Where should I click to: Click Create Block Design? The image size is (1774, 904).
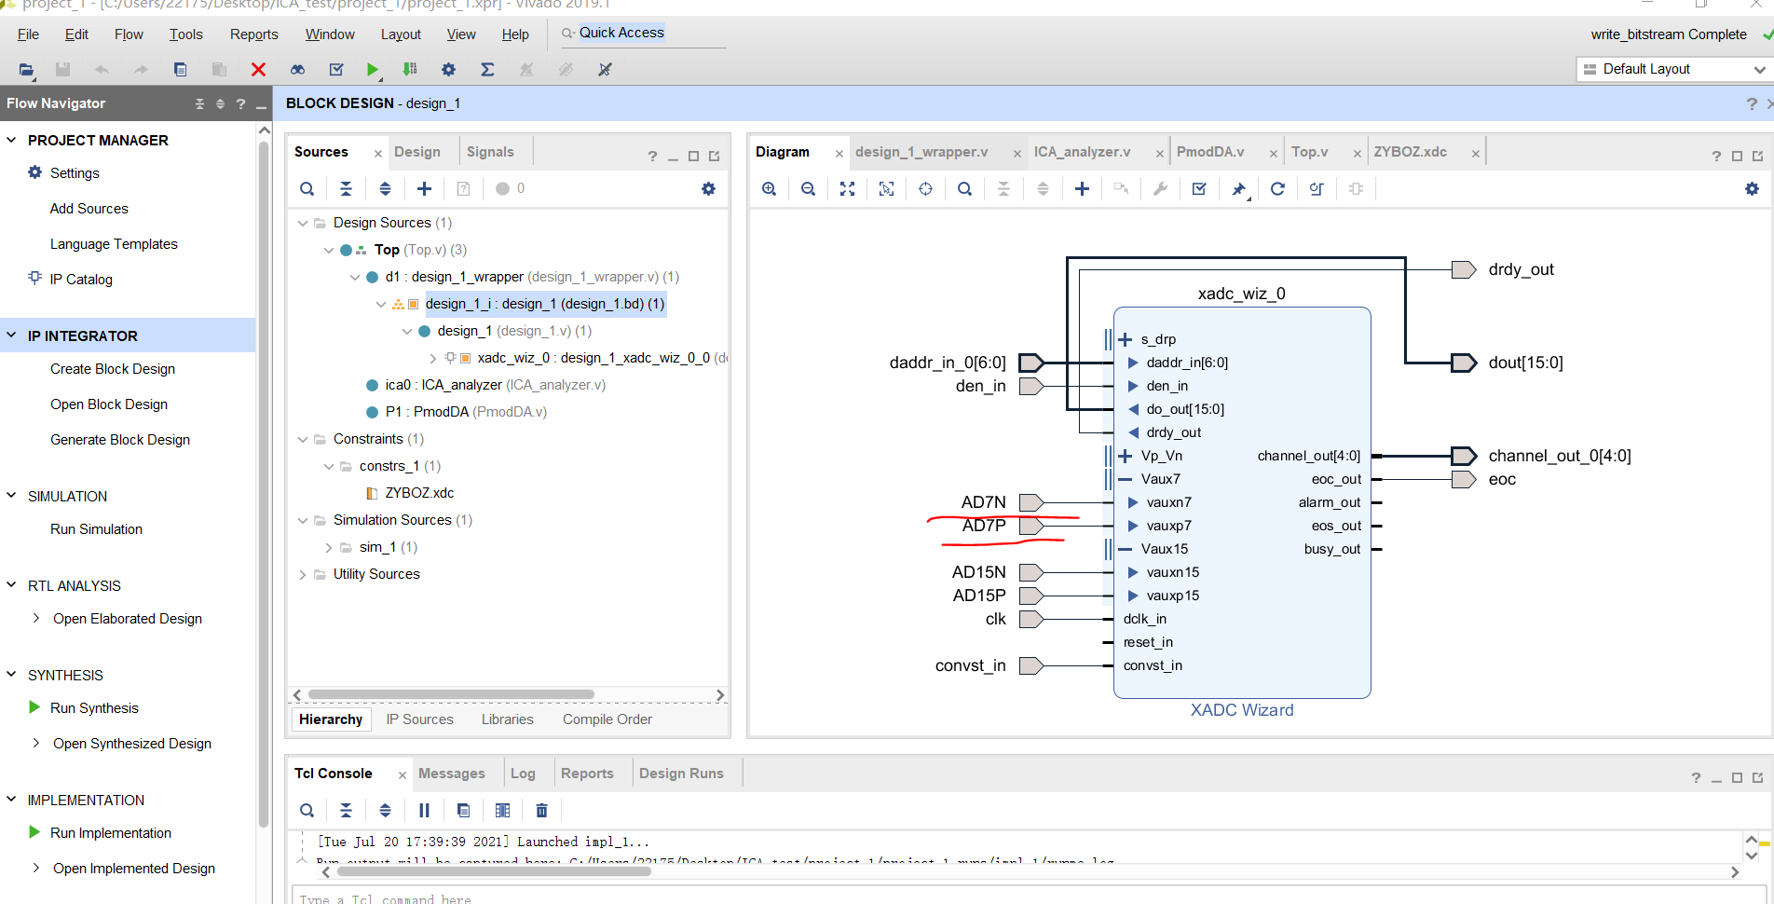pos(113,369)
